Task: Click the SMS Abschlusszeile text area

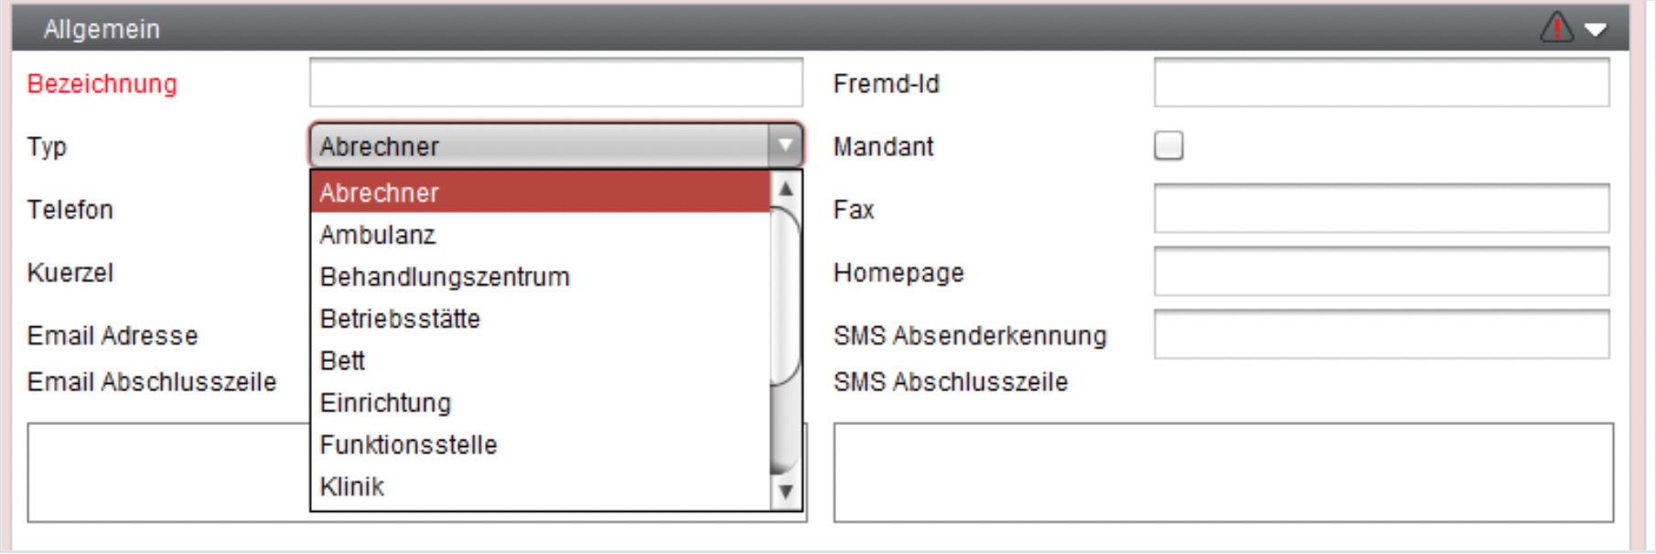Action: pyautogui.click(x=1223, y=473)
